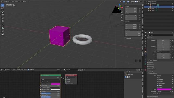The width and height of the screenshot is (174, 98).
Task: Open the viewport Object menu
Action: pos(24,2)
